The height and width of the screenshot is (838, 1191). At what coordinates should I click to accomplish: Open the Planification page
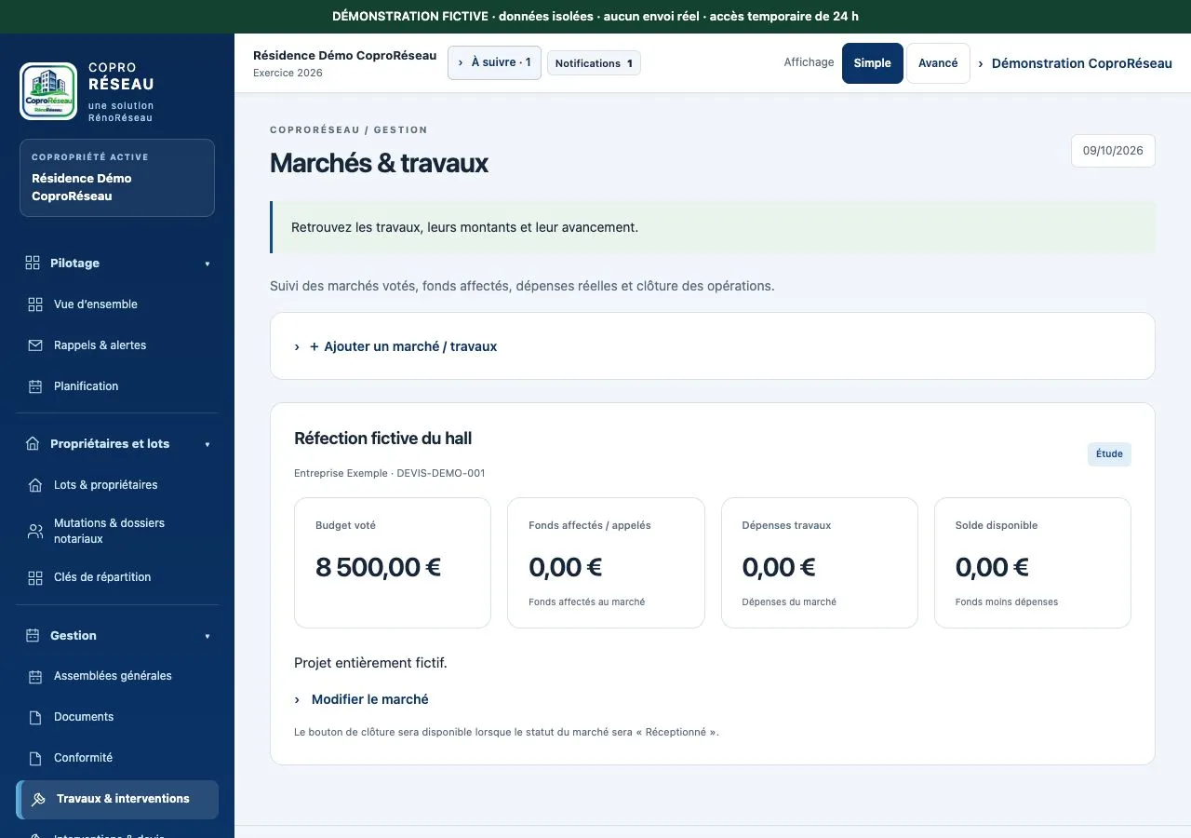coord(117,386)
